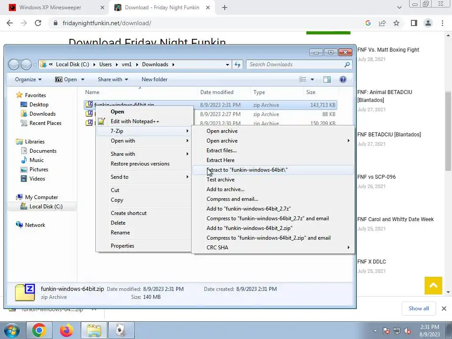Click Users in the address breadcrumb
The image size is (452, 339).
point(105,64)
